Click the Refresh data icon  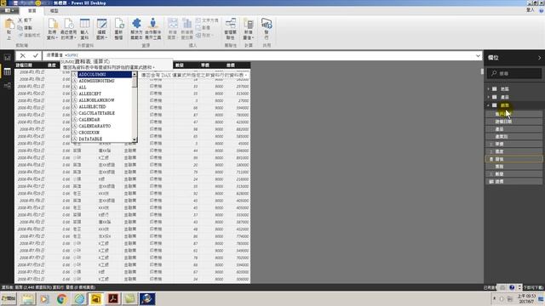tap(119, 24)
